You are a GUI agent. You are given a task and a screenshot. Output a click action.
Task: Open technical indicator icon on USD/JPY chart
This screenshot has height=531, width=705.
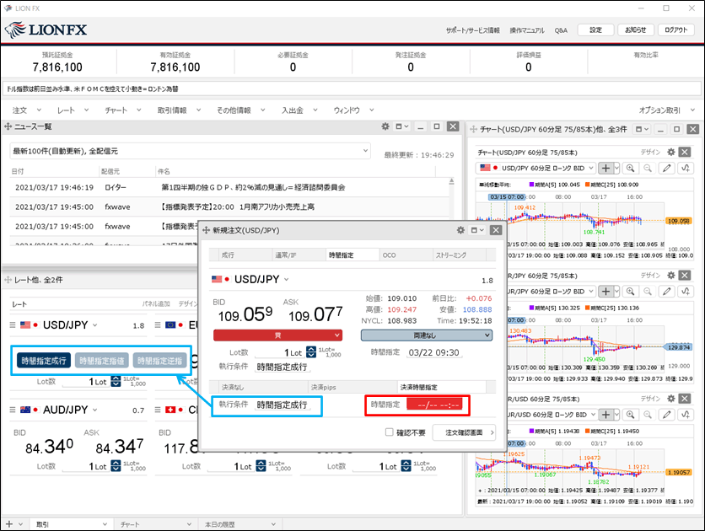pos(686,168)
